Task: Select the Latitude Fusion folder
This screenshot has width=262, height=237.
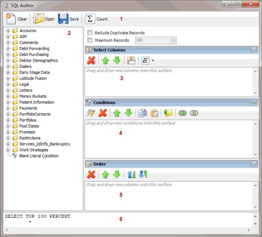Action: (x=33, y=78)
